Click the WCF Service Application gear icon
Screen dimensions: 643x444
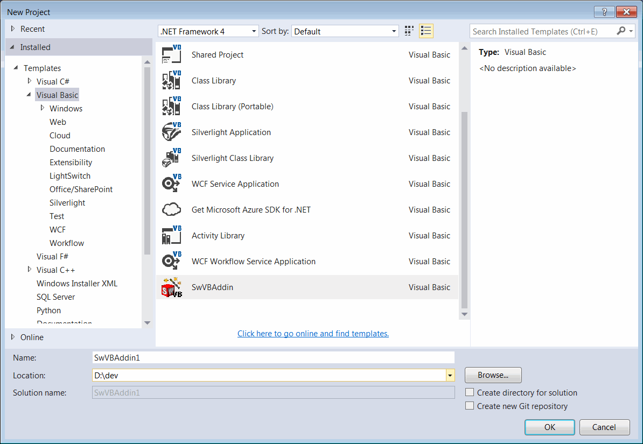[x=171, y=184]
